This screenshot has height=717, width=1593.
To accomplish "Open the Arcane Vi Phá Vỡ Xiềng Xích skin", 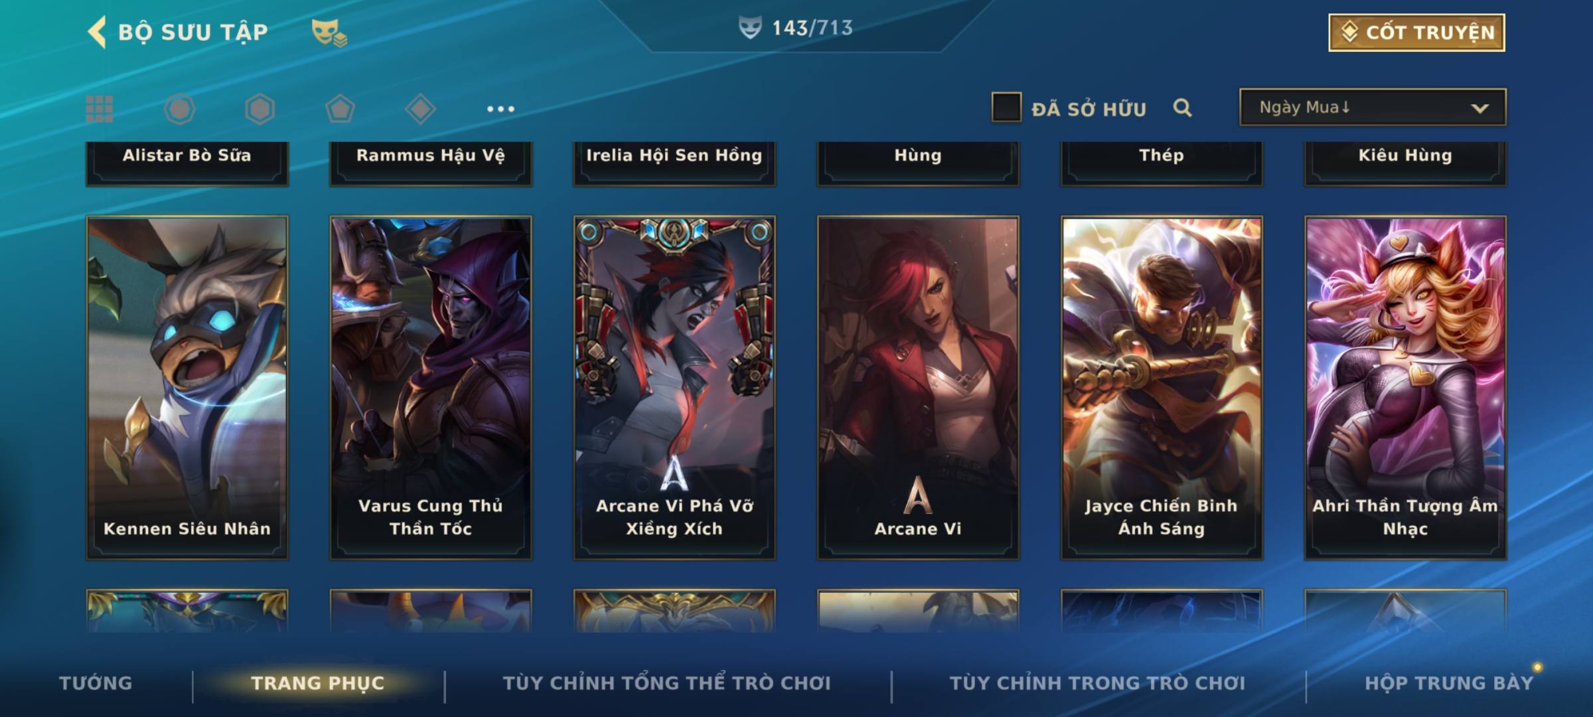I will tap(674, 388).
